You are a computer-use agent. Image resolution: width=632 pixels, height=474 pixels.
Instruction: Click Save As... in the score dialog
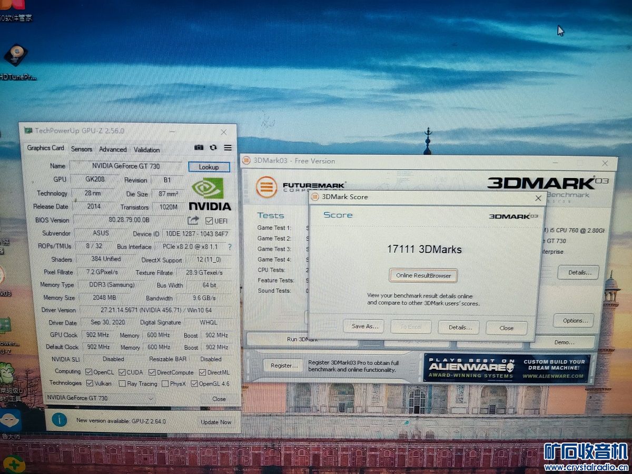tap(364, 327)
